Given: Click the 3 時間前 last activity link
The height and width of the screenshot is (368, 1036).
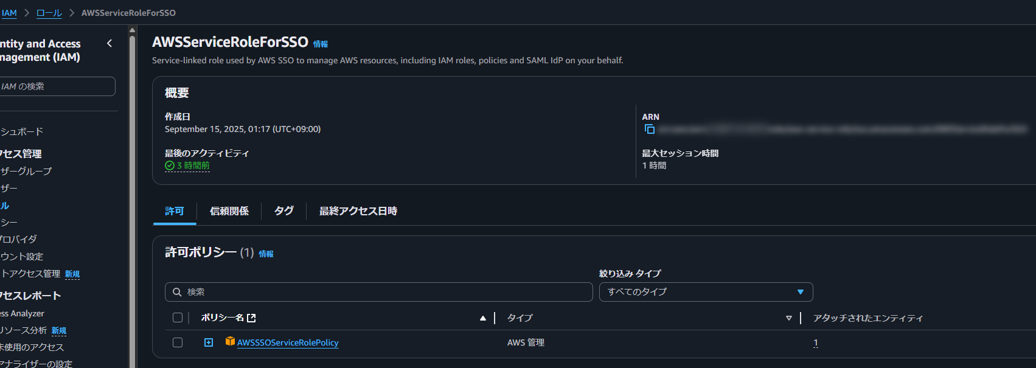Looking at the screenshot, I should [x=193, y=165].
